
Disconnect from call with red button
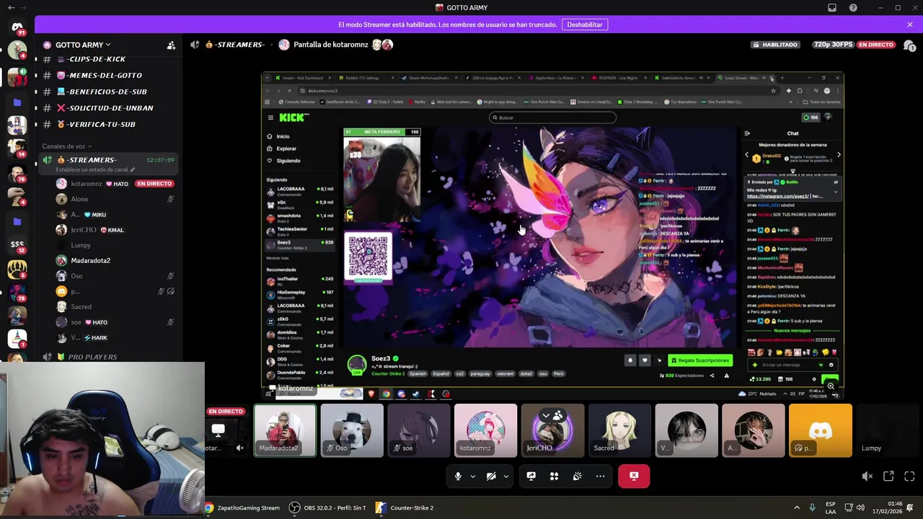pyautogui.click(x=634, y=476)
